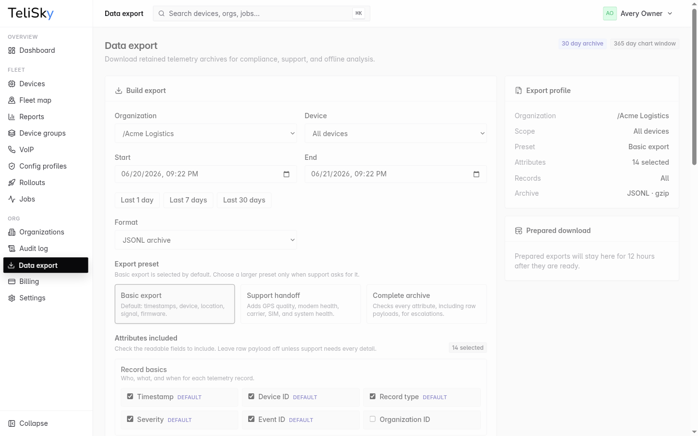Open the Device dropdown showing All devices

pos(396,134)
